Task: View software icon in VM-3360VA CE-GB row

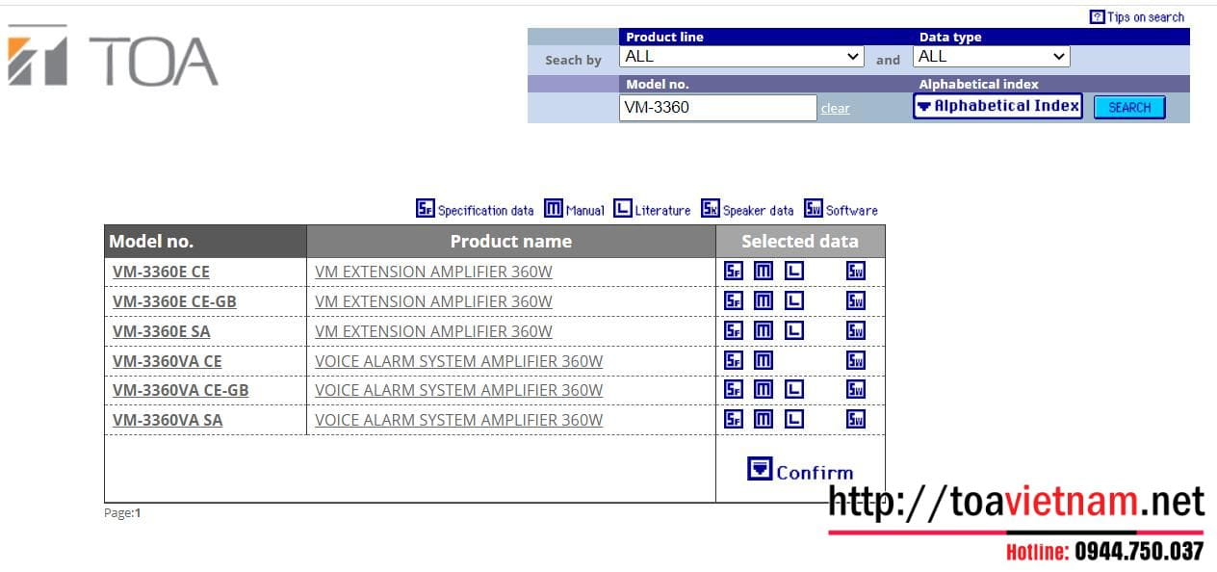Action: pos(856,390)
